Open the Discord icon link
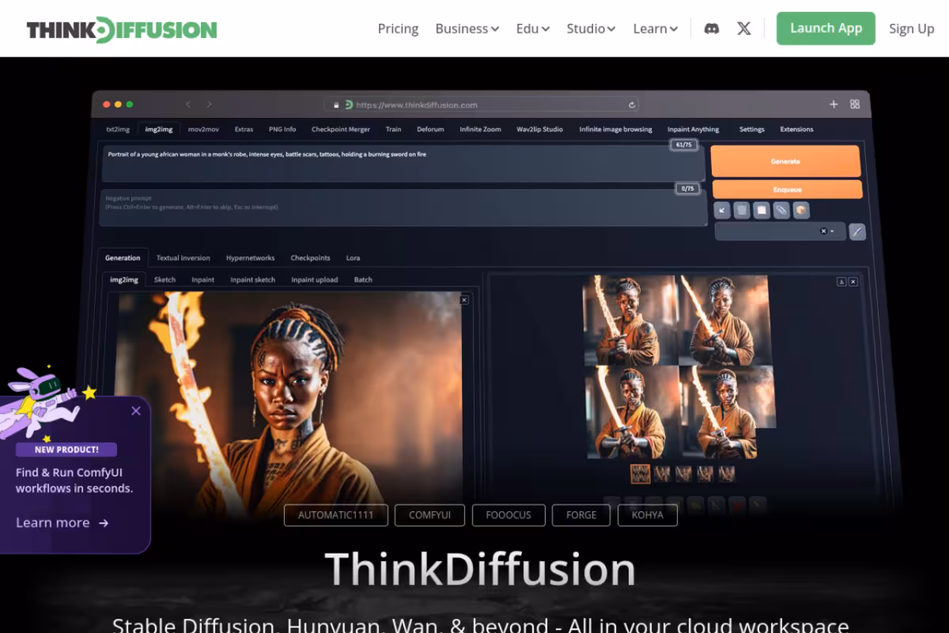 pyautogui.click(x=712, y=28)
